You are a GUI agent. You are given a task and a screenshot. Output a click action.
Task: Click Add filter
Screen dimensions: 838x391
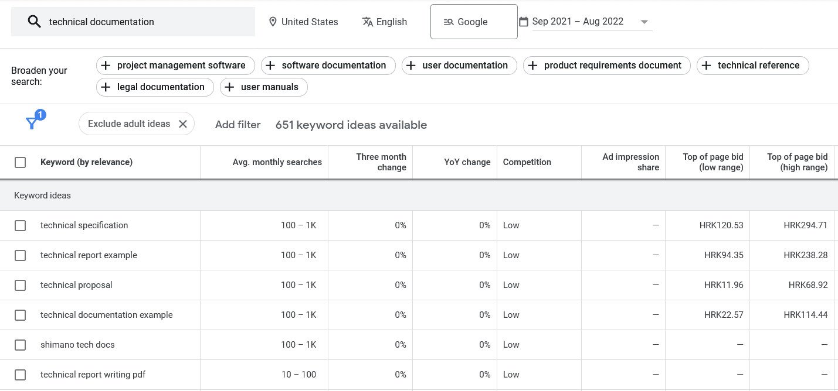click(x=238, y=124)
